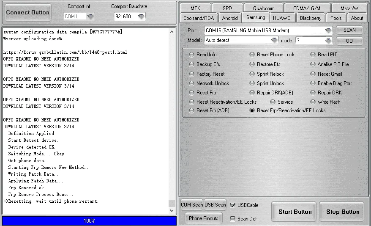Select the Repair DRK(ADB) option
This screenshot has width=371, height=226.
[271, 93]
